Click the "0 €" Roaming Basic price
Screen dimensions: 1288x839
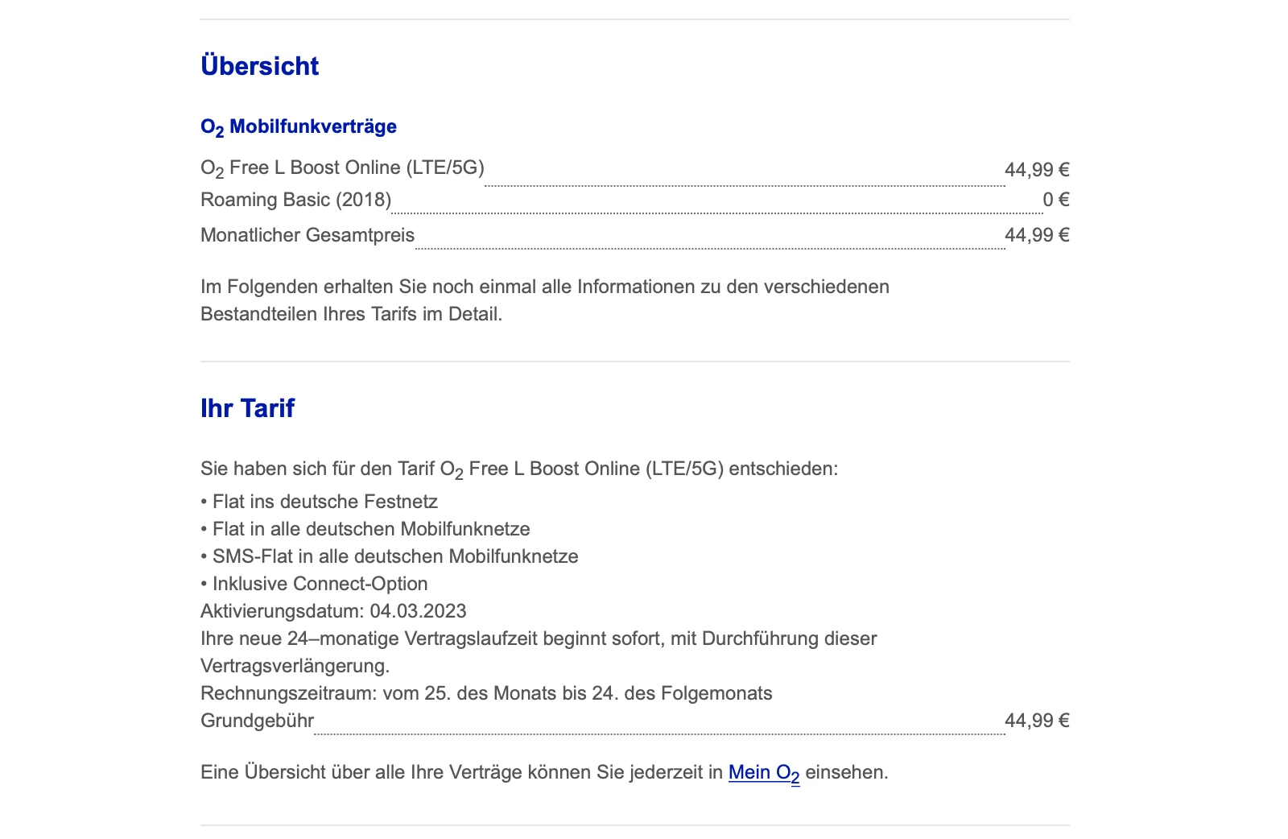pyautogui.click(x=1056, y=200)
